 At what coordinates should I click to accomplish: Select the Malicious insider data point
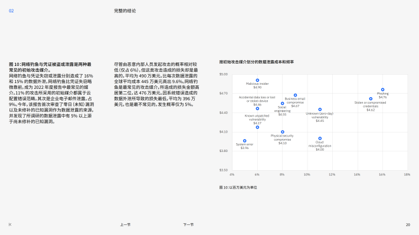(x=257, y=80)
